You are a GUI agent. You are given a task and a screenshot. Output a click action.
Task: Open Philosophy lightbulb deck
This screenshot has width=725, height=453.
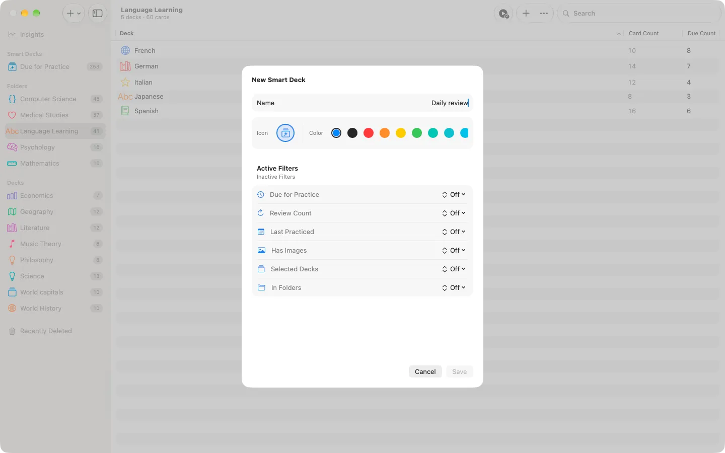12,260
